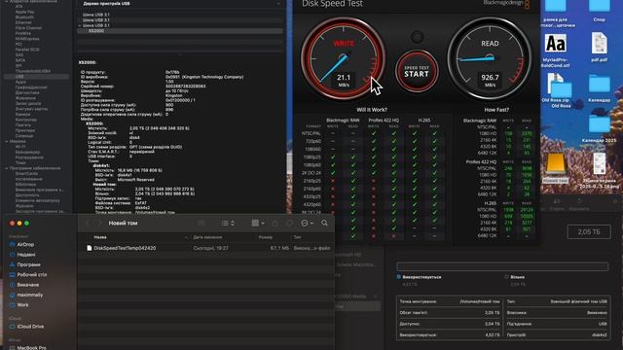Click Відновити in Disk Utility toolbar
The width and height of the screenshot is (623, 350).
coord(579,205)
